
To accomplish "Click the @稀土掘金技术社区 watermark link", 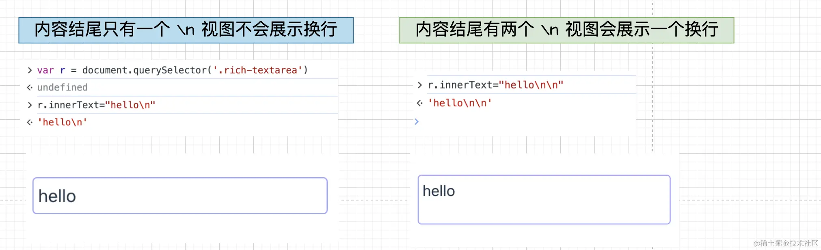I will 786,244.
